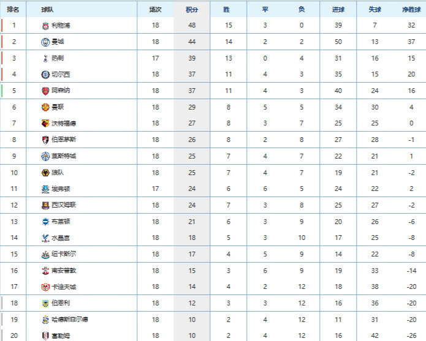
Task: Open the 西汉姆联 team link
Action: pos(64,205)
